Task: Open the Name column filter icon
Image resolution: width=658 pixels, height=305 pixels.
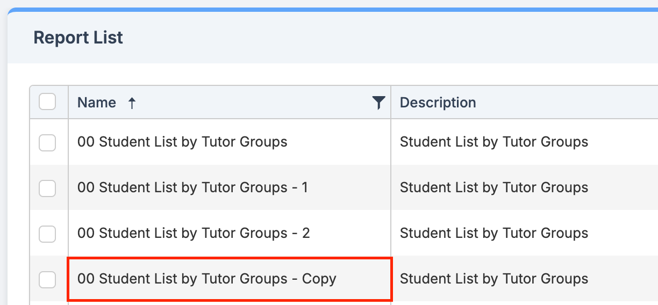Action: [379, 103]
